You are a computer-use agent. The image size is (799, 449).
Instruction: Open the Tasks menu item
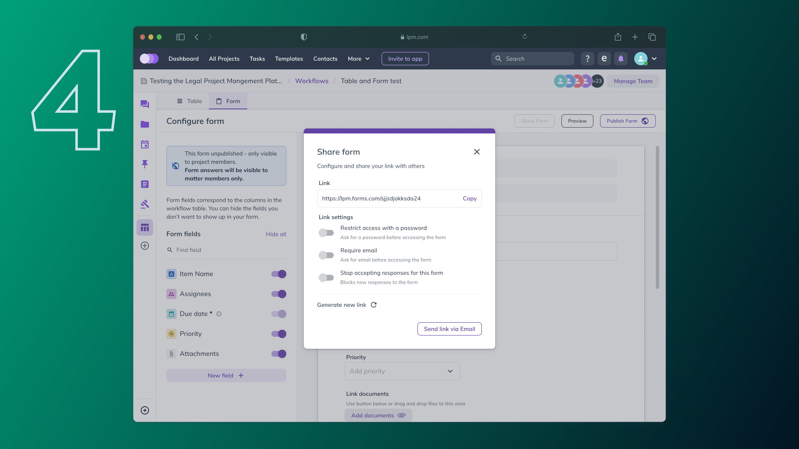click(x=257, y=59)
